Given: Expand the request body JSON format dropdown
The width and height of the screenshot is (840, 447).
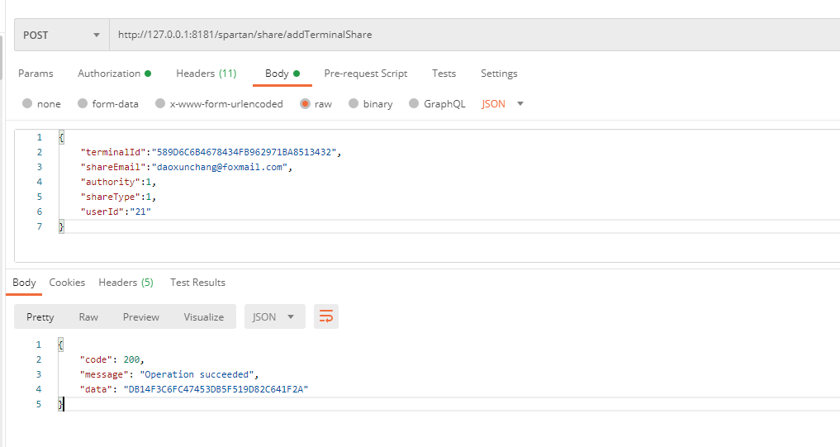Looking at the screenshot, I should [x=503, y=104].
